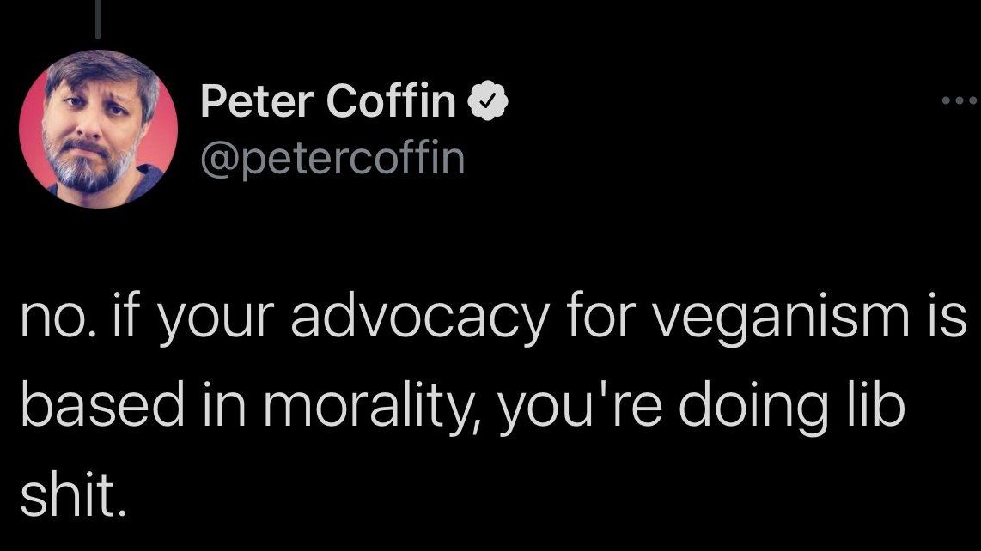Open the @petercoffin handle link
981x551 pixels.
332,158
